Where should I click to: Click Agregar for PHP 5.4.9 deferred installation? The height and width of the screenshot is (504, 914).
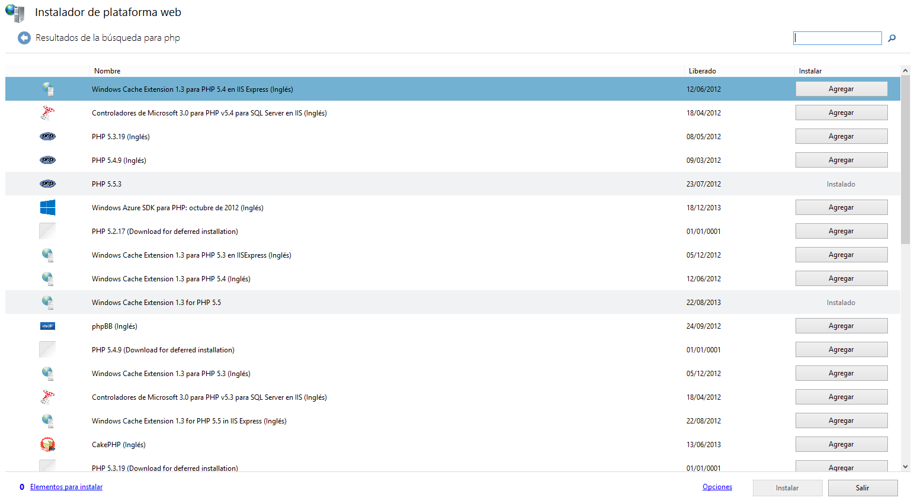841,349
